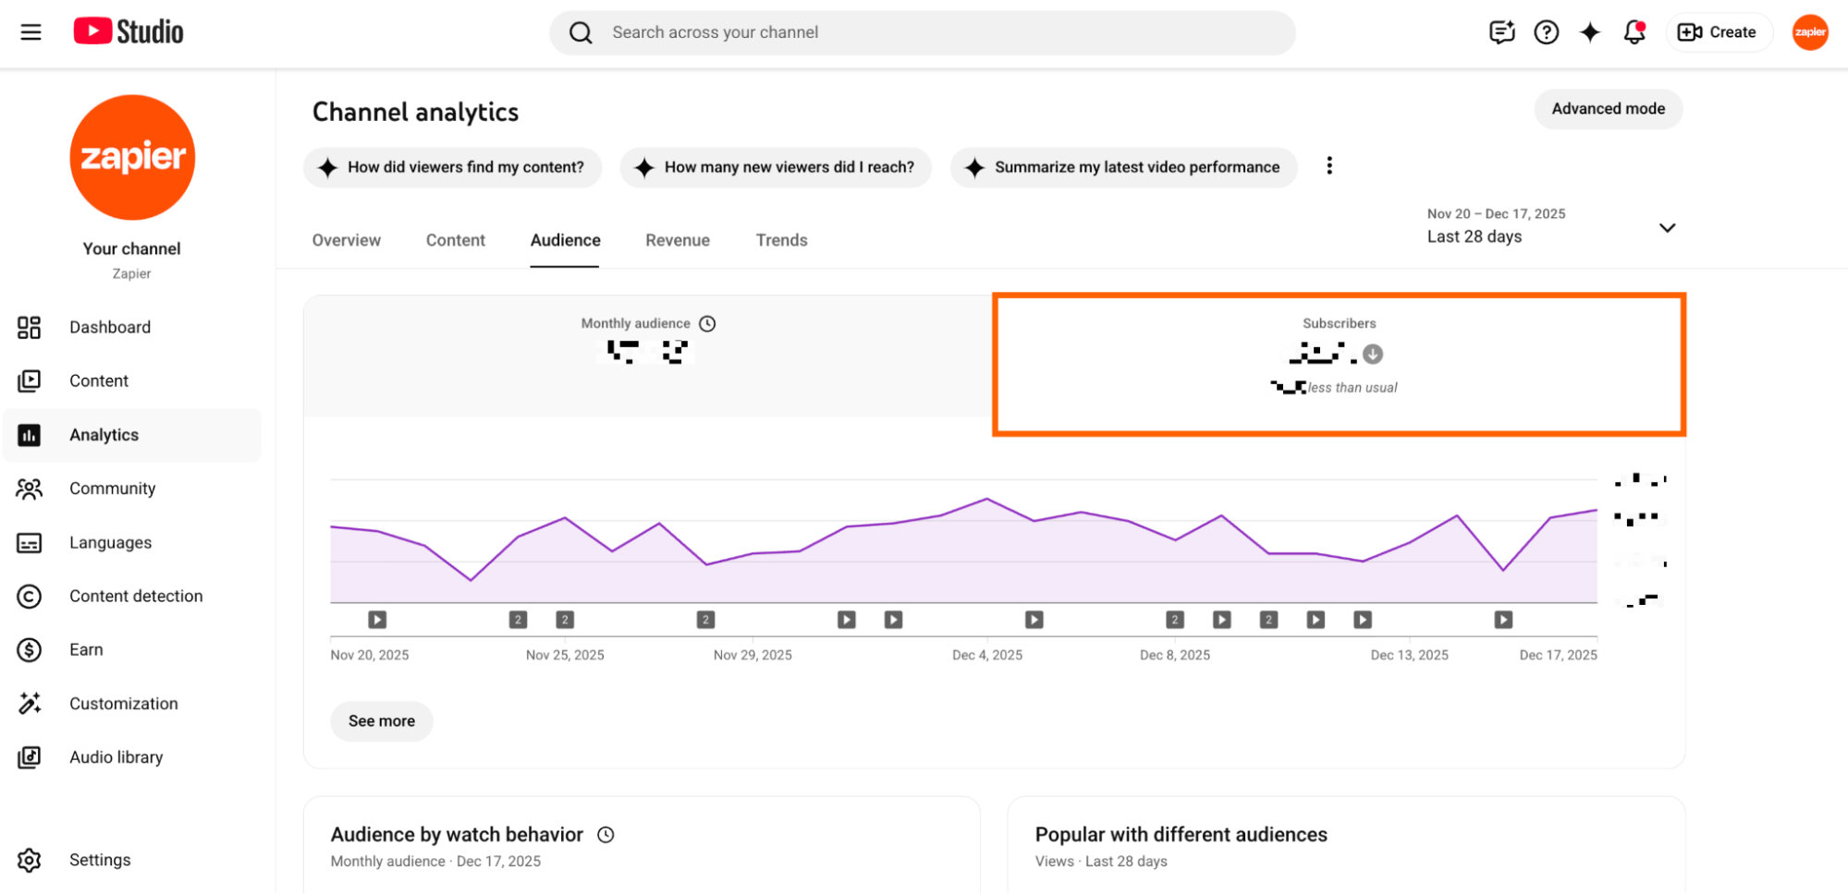Open the Earn section
The width and height of the screenshot is (1848, 894).
pyautogui.click(x=86, y=649)
